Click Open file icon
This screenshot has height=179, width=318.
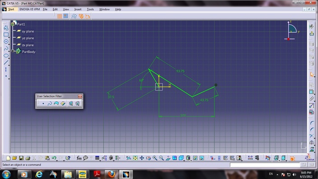click(14, 158)
